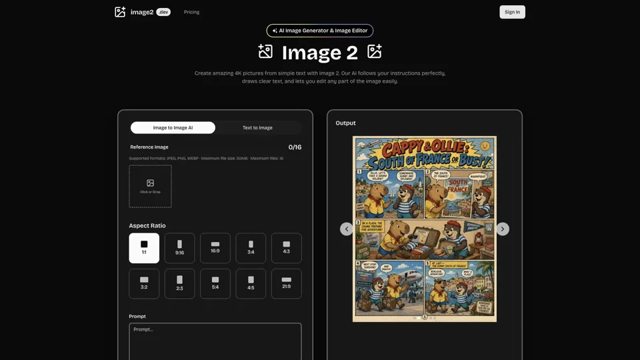Select the 3:4 aspect ratio
Image resolution: width=640 pixels, height=360 pixels.
[x=251, y=248]
